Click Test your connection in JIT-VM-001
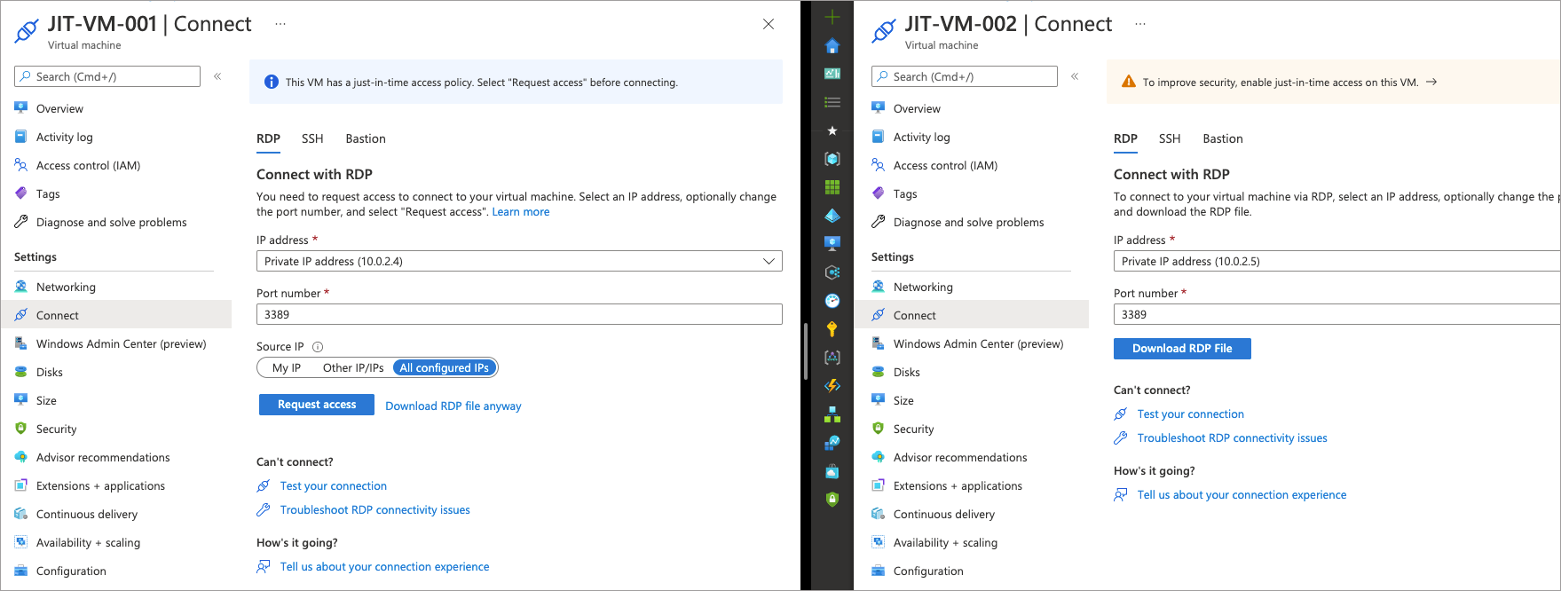This screenshot has height=591, width=1561. [x=334, y=486]
